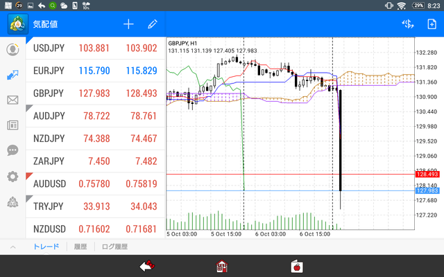Screen dimensions: 444x277
Task: Tap the picture notification icon in status bar
Action: tap(31, 6)
